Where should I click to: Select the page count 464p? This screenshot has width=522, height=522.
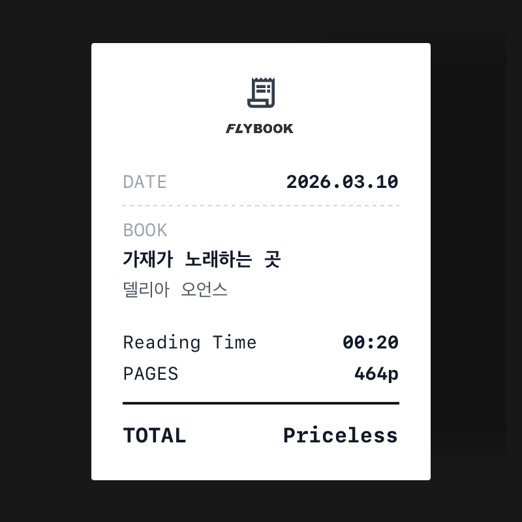click(x=376, y=374)
